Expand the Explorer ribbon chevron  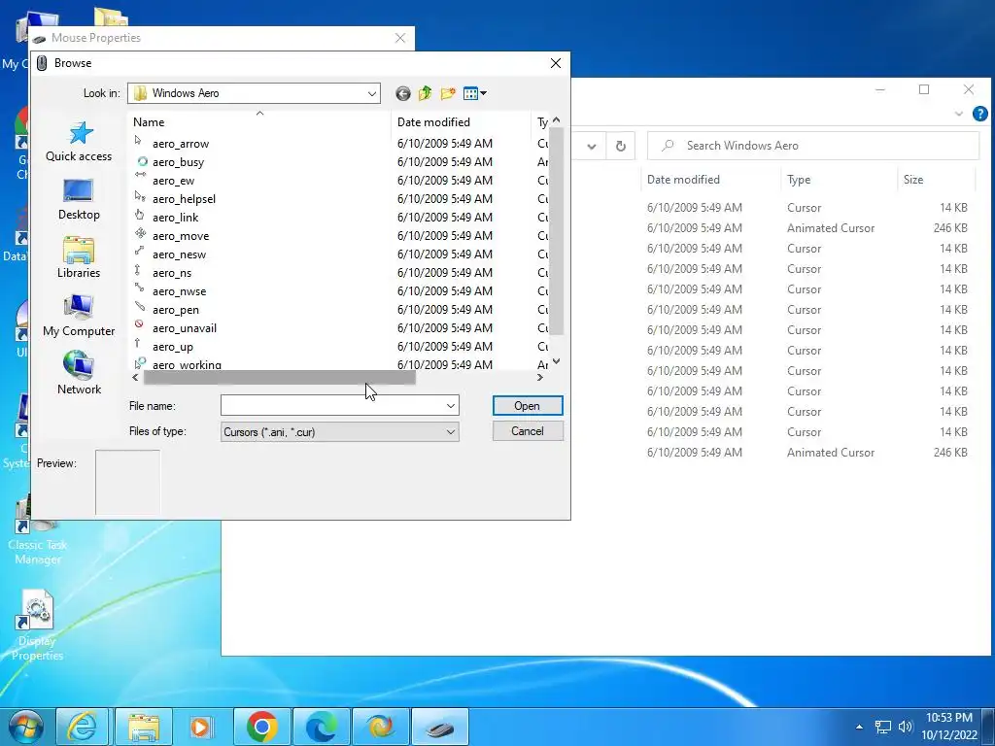tap(959, 115)
